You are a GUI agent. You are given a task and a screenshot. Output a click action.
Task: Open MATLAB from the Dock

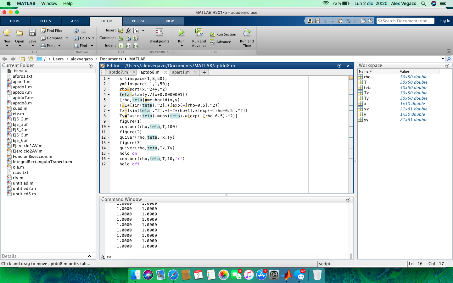point(287,275)
